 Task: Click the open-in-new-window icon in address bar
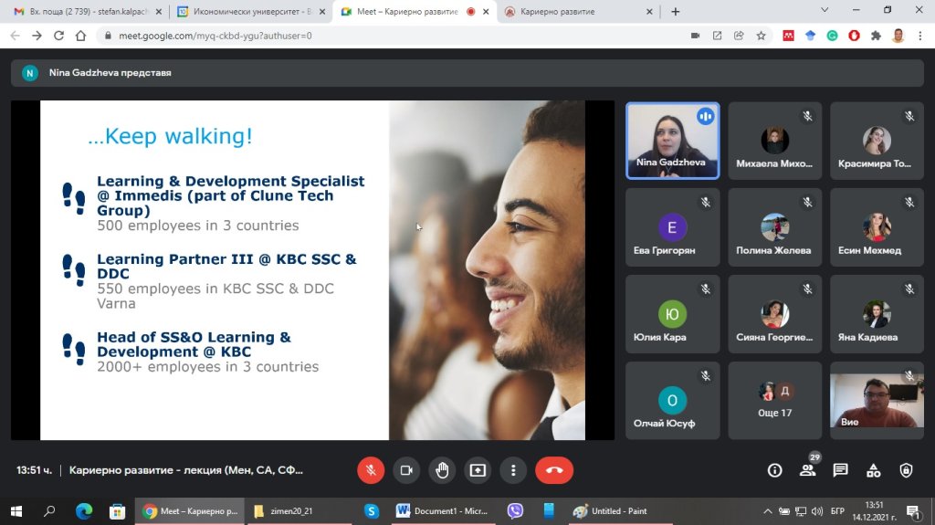[x=718, y=36]
